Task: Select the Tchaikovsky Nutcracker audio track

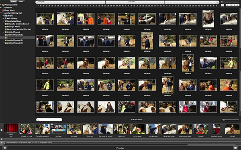Action: tap(112, 143)
